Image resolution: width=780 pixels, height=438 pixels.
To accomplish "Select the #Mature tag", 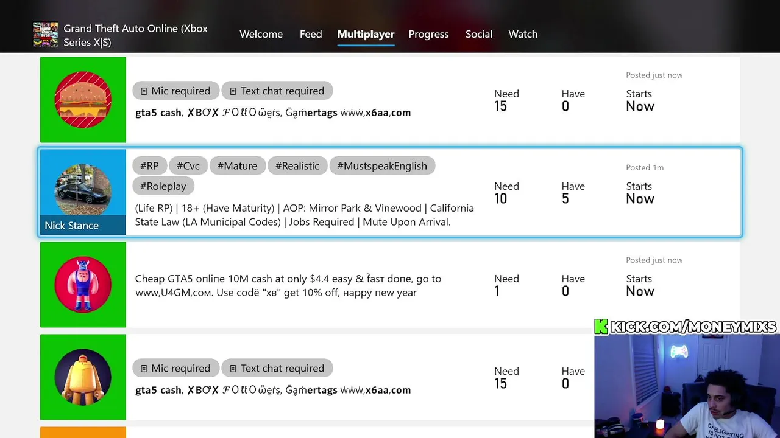I will 237,165.
